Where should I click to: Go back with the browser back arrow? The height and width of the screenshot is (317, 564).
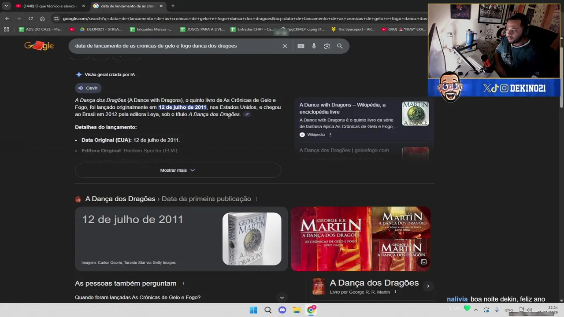(x=7, y=18)
